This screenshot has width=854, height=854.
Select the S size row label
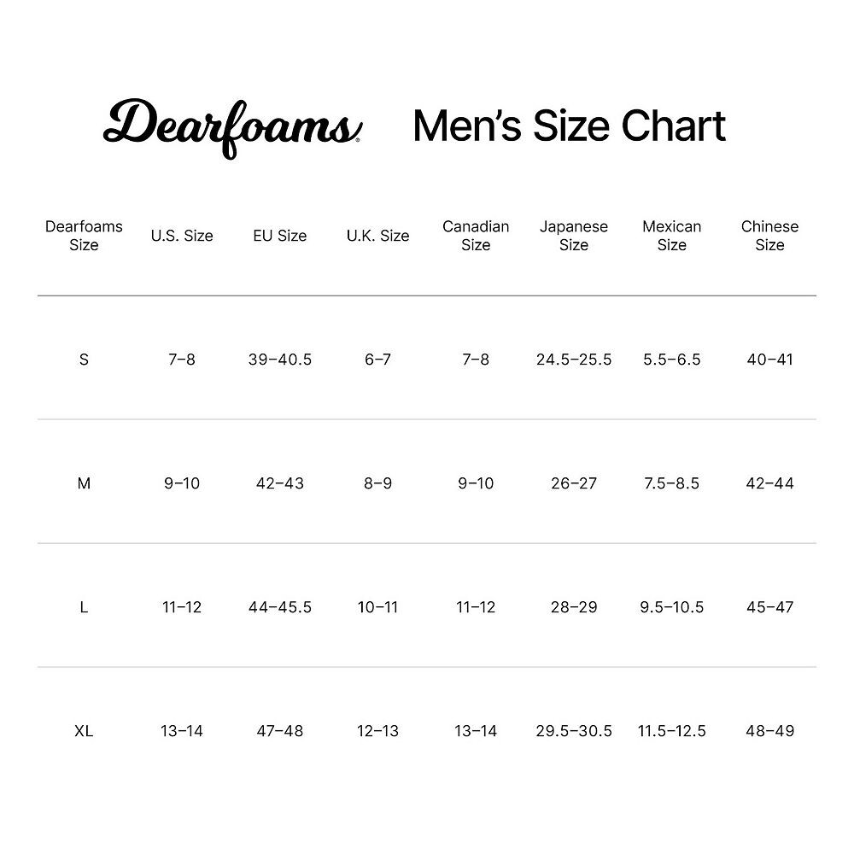tap(84, 360)
